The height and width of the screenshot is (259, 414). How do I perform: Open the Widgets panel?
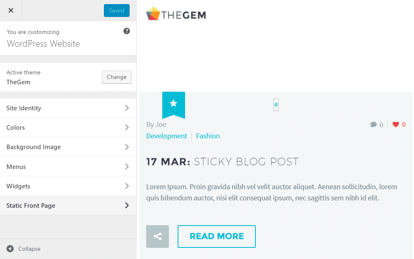(x=68, y=186)
